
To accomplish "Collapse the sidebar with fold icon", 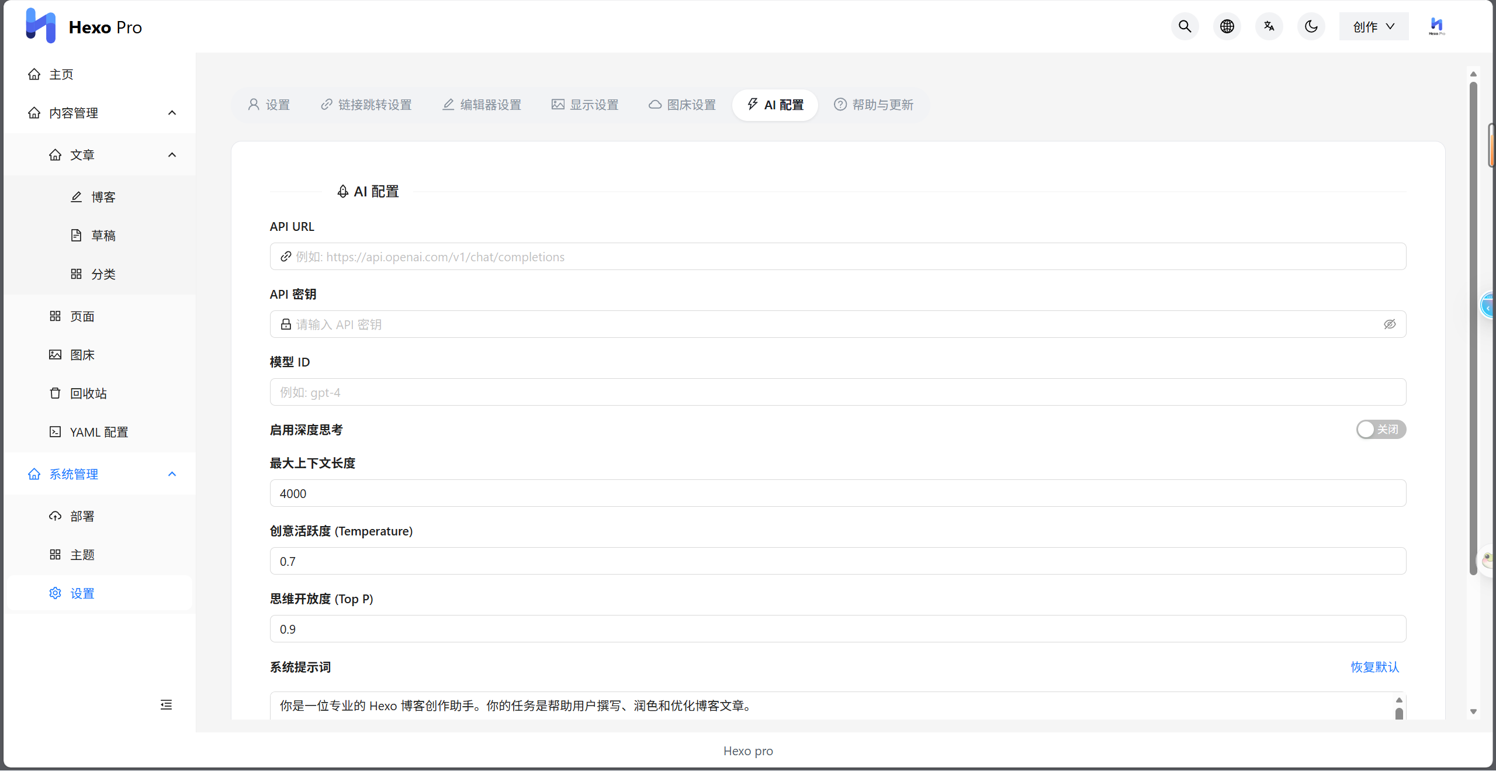I will 166,705.
